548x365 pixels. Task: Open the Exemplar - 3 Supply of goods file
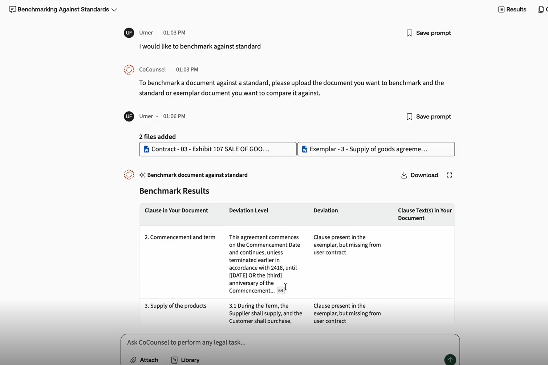[x=376, y=149]
